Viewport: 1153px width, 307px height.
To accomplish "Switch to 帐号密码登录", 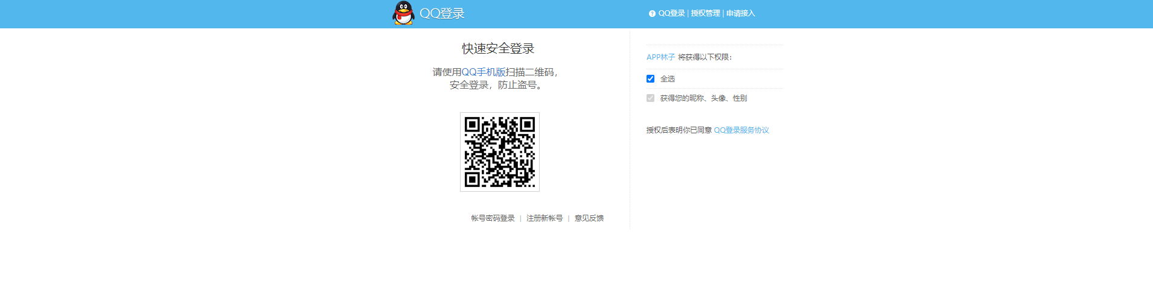I will (x=493, y=218).
